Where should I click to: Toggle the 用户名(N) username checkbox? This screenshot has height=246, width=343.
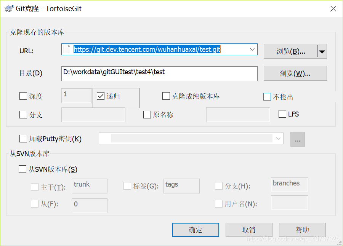(x=219, y=204)
